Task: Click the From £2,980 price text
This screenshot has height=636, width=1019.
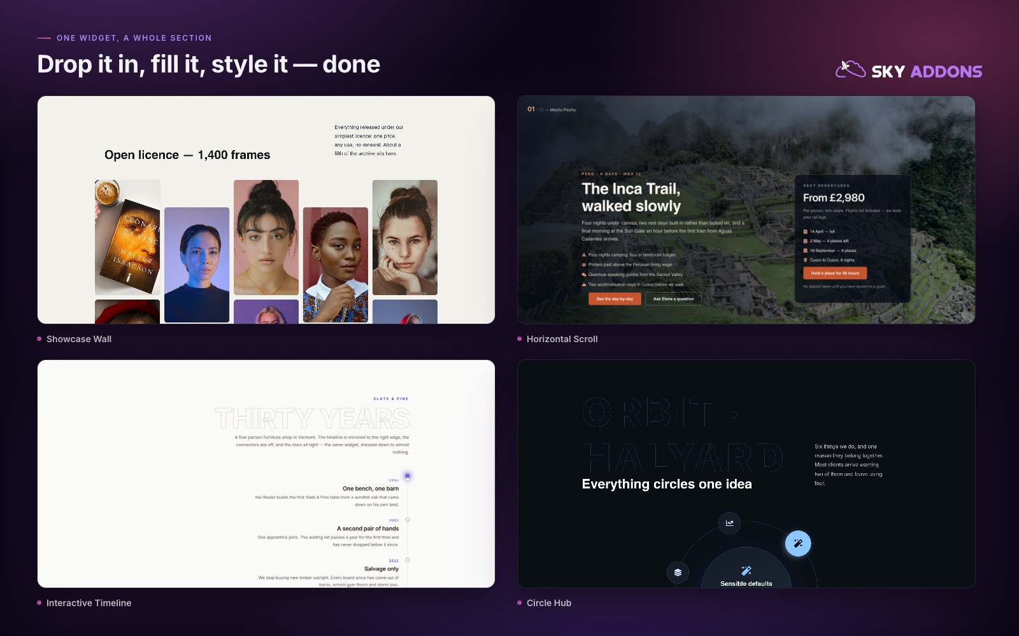Action: (x=834, y=198)
